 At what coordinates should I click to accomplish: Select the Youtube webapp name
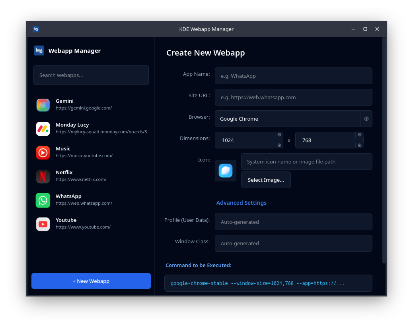(x=66, y=220)
